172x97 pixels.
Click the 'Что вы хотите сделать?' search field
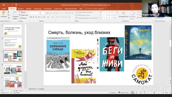[94, 9]
